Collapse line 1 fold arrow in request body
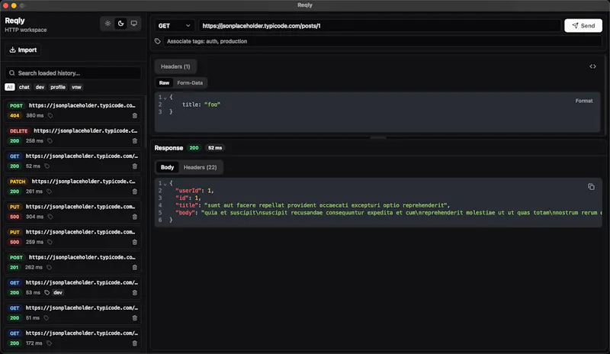 point(165,98)
